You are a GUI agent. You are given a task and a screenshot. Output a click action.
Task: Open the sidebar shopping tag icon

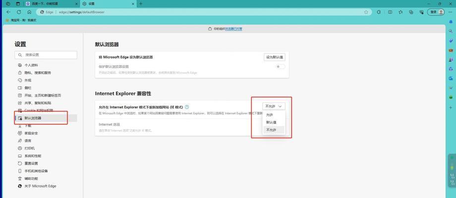coord(451,41)
